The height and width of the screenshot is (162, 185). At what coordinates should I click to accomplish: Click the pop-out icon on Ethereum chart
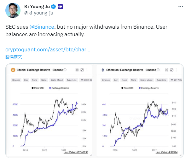point(172,70)
